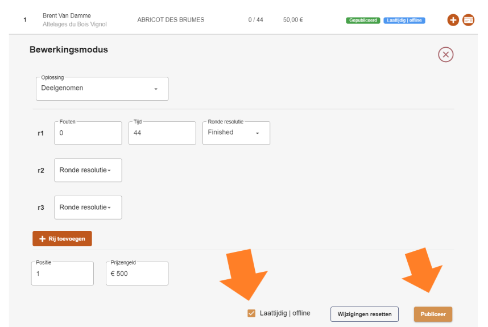Open r1 Ronde resolutie dropdown showing Finished

click(x=236, y=133)
